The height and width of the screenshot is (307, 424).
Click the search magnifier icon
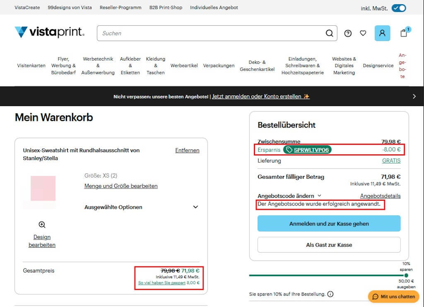(x=329, y=33)
